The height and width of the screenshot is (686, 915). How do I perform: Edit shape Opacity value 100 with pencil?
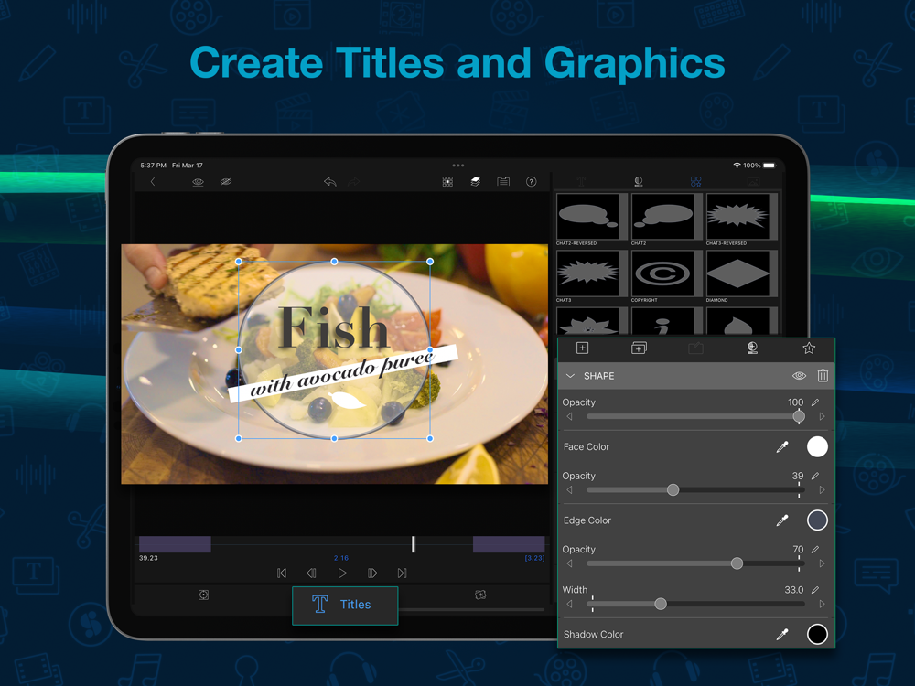815,402
